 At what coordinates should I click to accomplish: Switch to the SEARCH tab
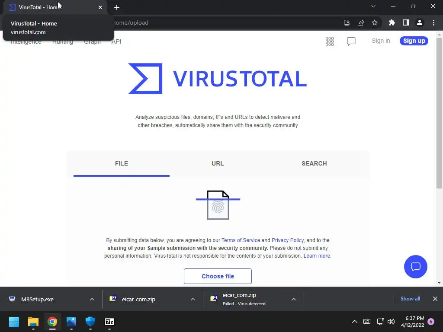(314, 164)
